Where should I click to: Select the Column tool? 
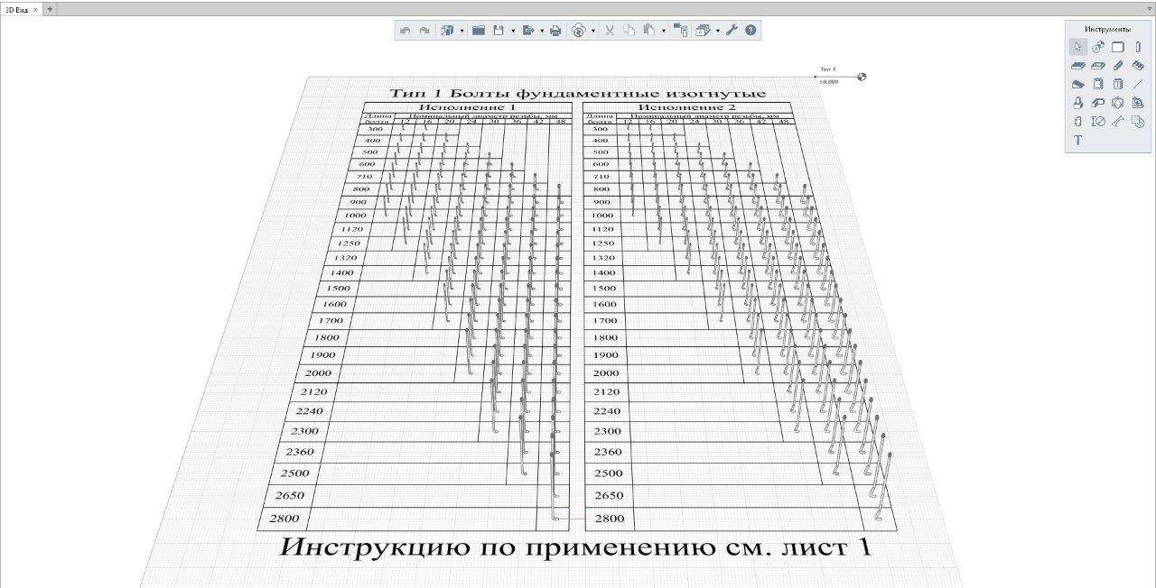pyautogui.click(x=1138, y=47)
